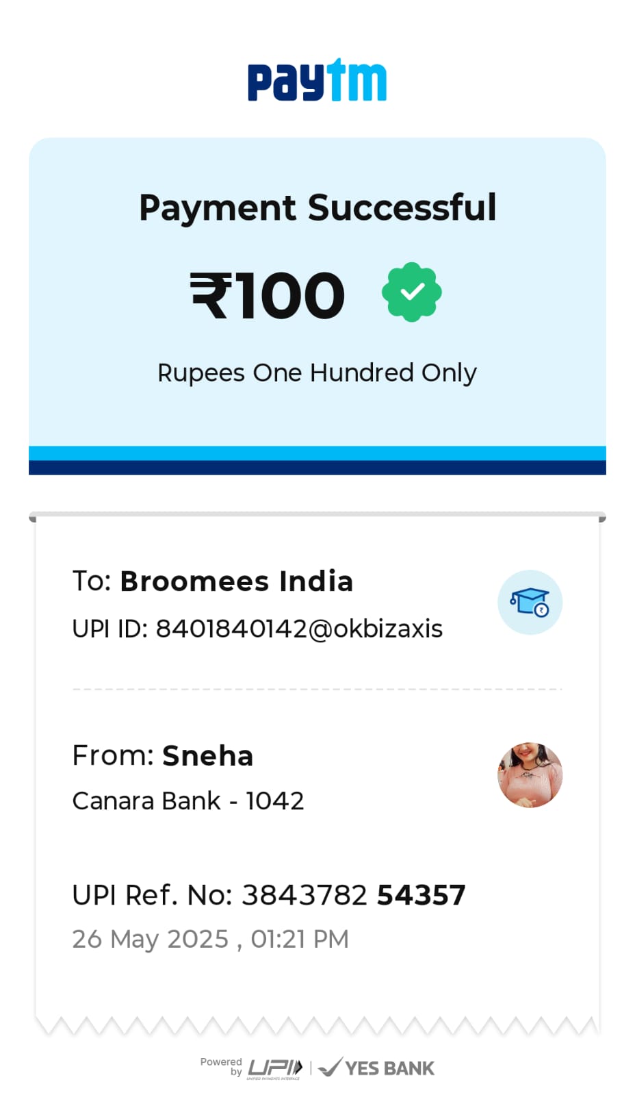
Task: Tap the ₹100 amount
Action: (x=268, y=295)
